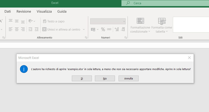The width and height of the screenshot is (209, 112).
Task: Expand orientation dropdown arrow
Action: [x=34, y=21]
